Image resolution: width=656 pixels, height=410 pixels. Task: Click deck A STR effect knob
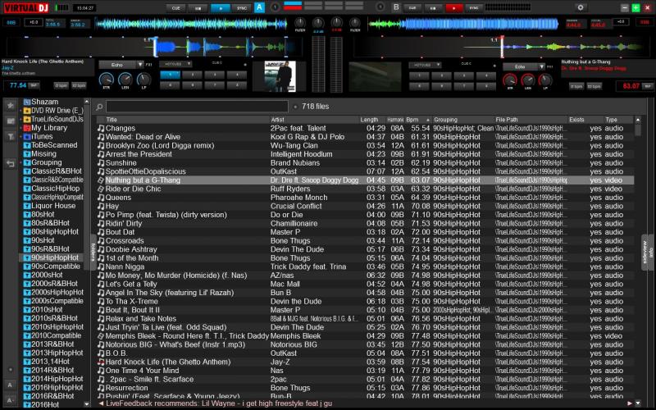(107, 79)
